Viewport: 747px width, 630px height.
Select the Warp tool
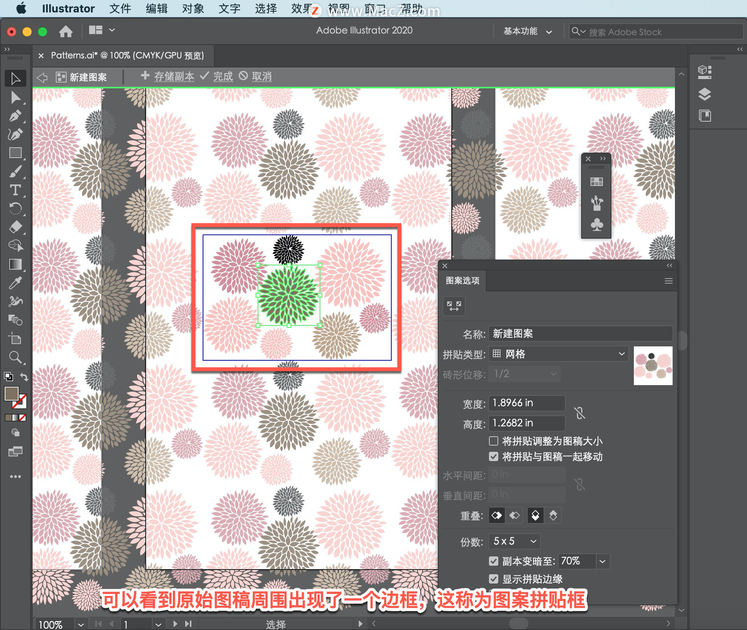click(x=16, y=302)
